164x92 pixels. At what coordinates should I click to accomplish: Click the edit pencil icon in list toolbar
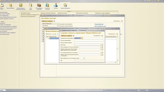[x=57, y=34]
